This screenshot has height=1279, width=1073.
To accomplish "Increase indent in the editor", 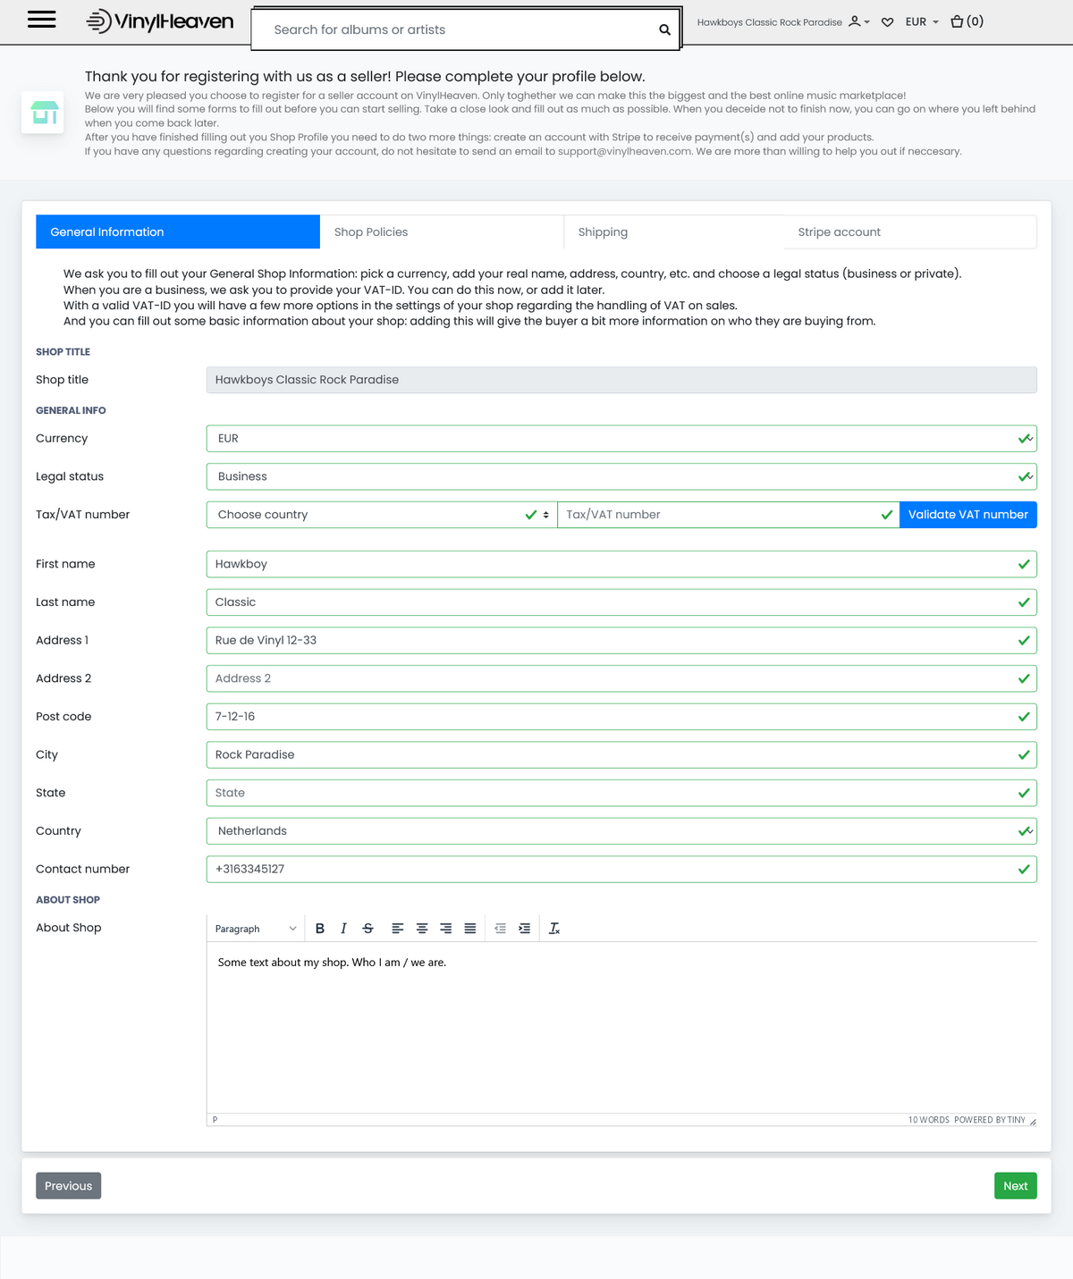I will (x=525, y=929).
